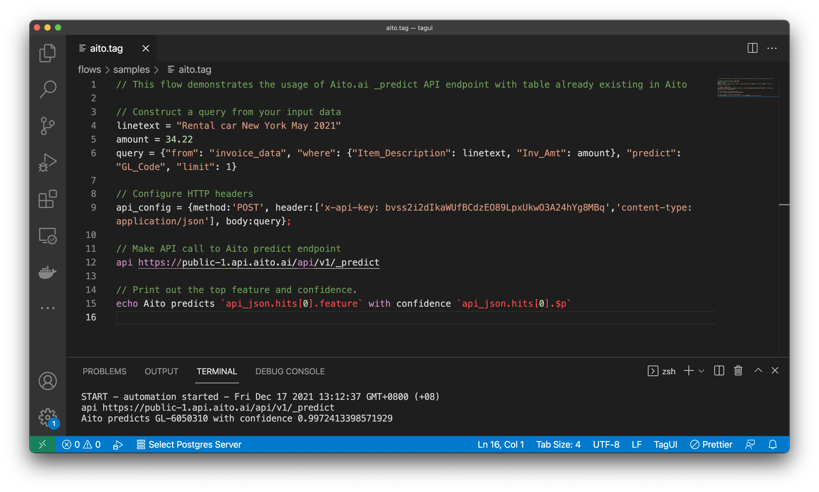Click the minimap code overview
Viewport: 819px width, 492px height.
coord(747,88)
